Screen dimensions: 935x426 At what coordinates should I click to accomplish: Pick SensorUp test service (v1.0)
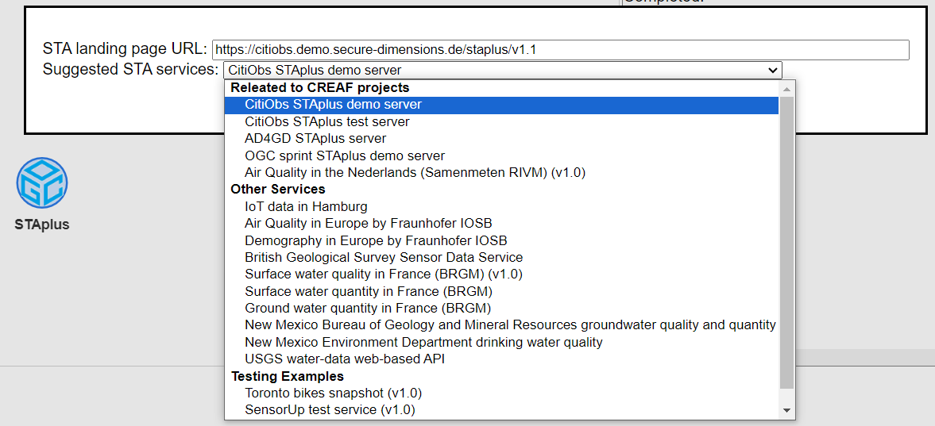(501, 410)
